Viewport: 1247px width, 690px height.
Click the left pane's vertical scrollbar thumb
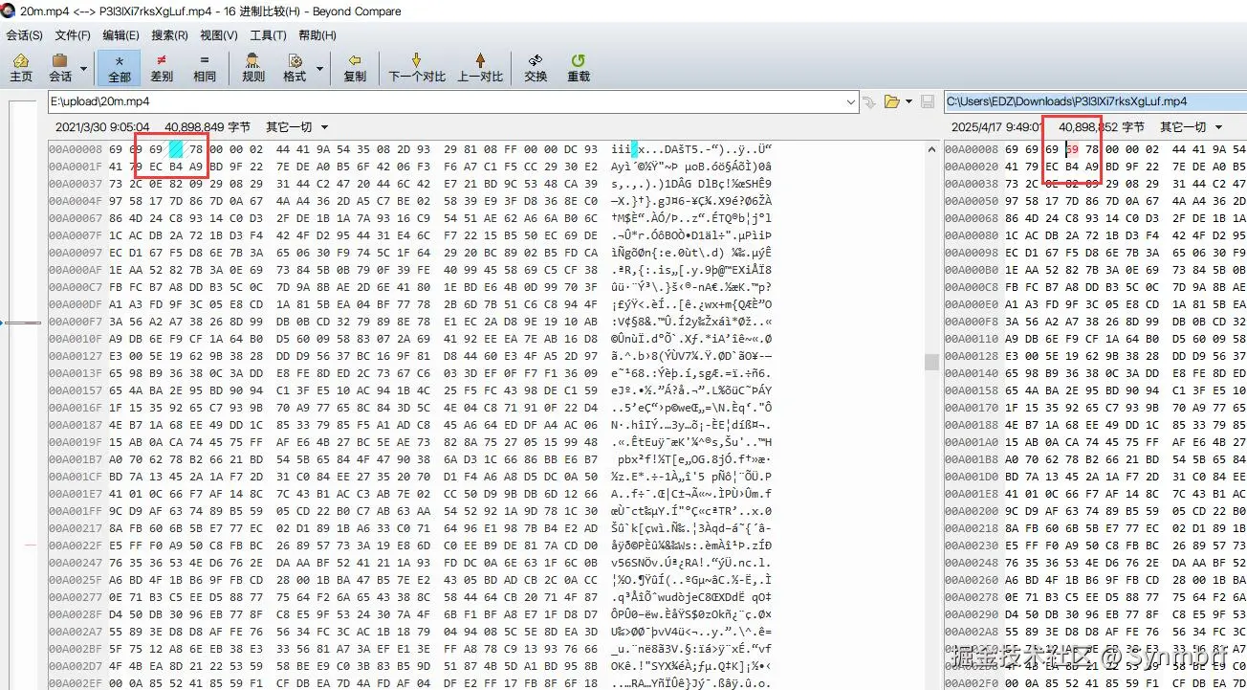tap(931, 361)
